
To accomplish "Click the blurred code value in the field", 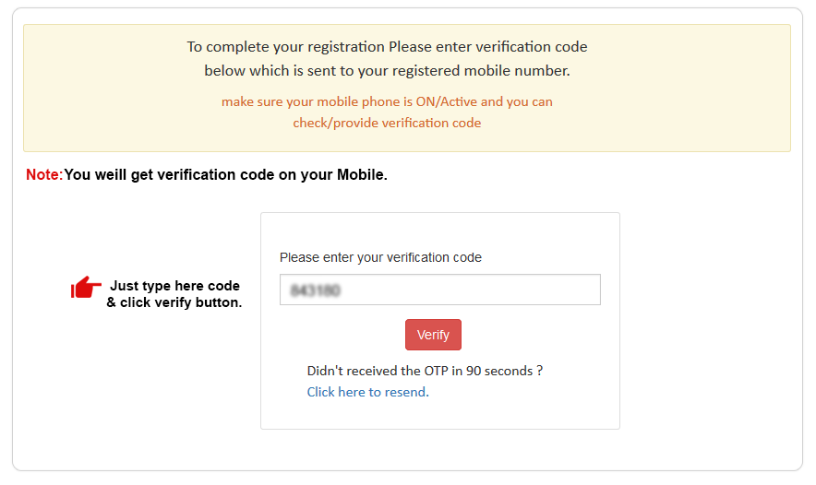I will pos(316,290).
